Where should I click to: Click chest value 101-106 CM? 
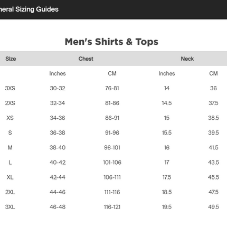tap(112, 162)
